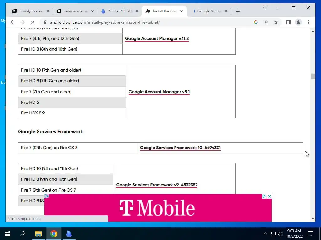This screenshot has width=321, height=240.
Task: Select 'Fire HD 10 (7th Gen and older)' row
Action: pos(72,70)
